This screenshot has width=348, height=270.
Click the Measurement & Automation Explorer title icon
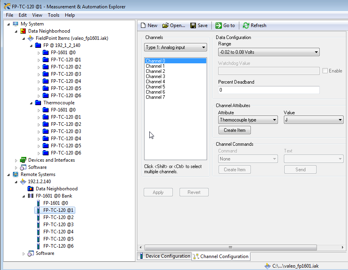[x=7, y=6]
